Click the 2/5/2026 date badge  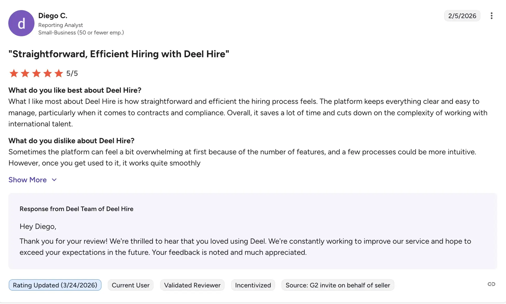coord(462,16)
